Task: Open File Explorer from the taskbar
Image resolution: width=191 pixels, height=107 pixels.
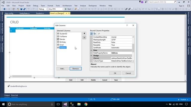Action: coord(79,104)
